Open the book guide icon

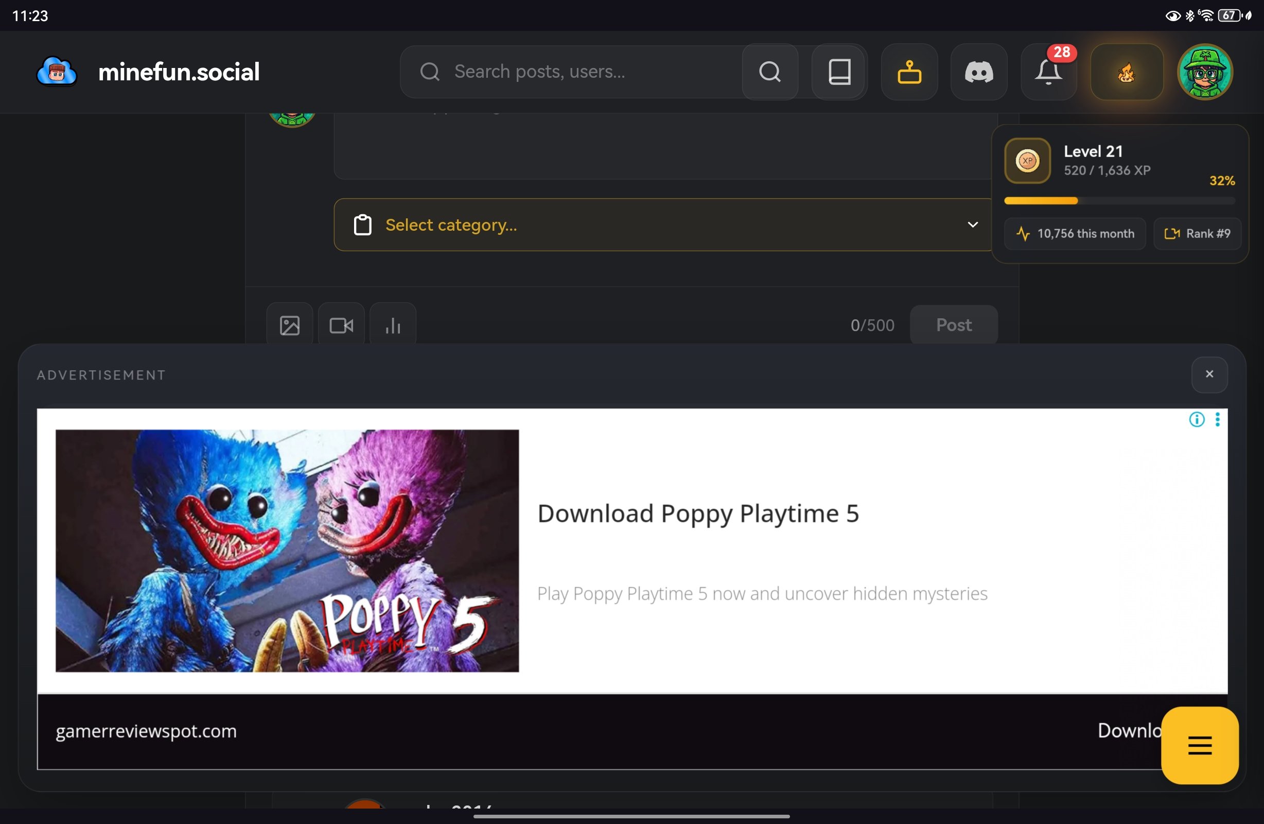click(x=839, y=72)
